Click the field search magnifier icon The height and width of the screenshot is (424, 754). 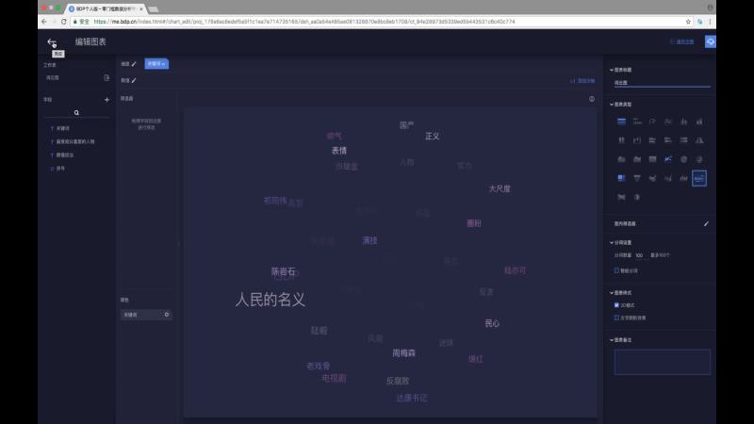pos(76,112)
